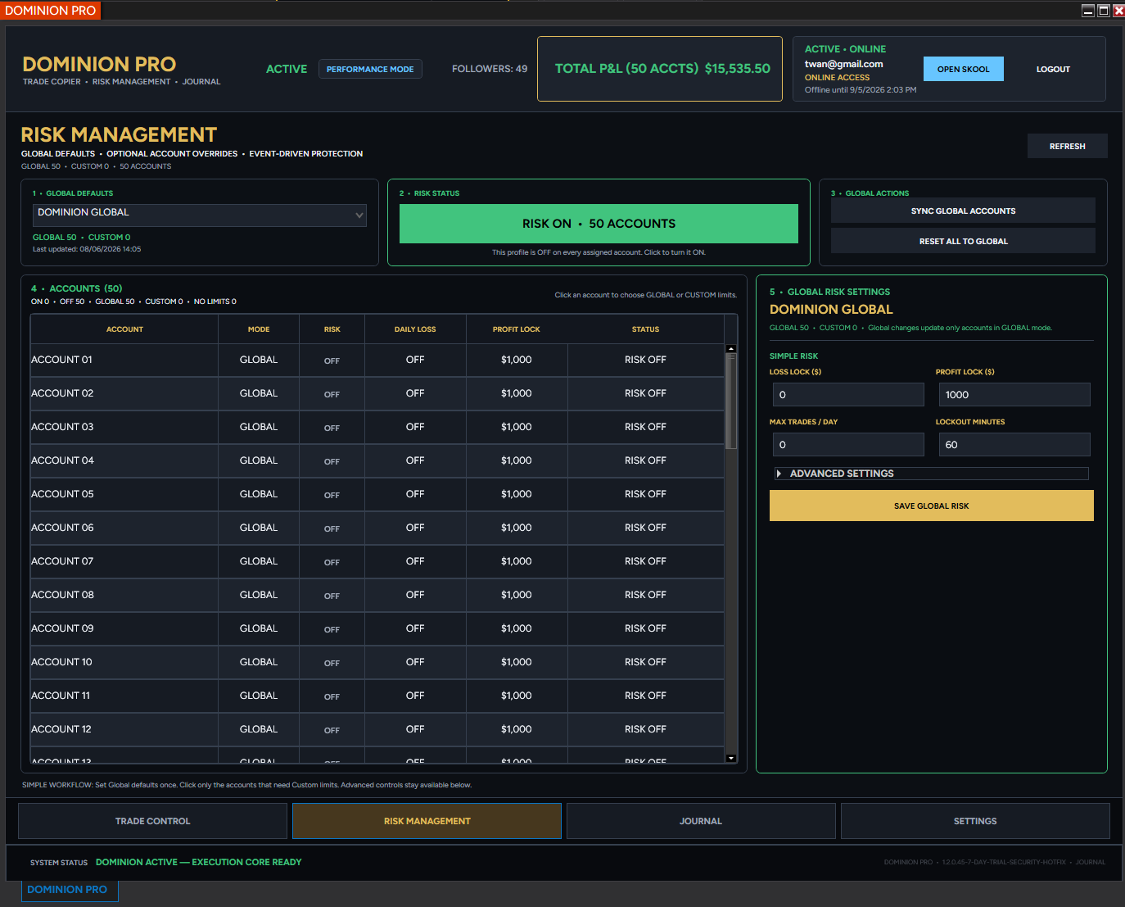Click the STATUS column header
Viewport: 1125px width, 907px height.
[645, 329]
